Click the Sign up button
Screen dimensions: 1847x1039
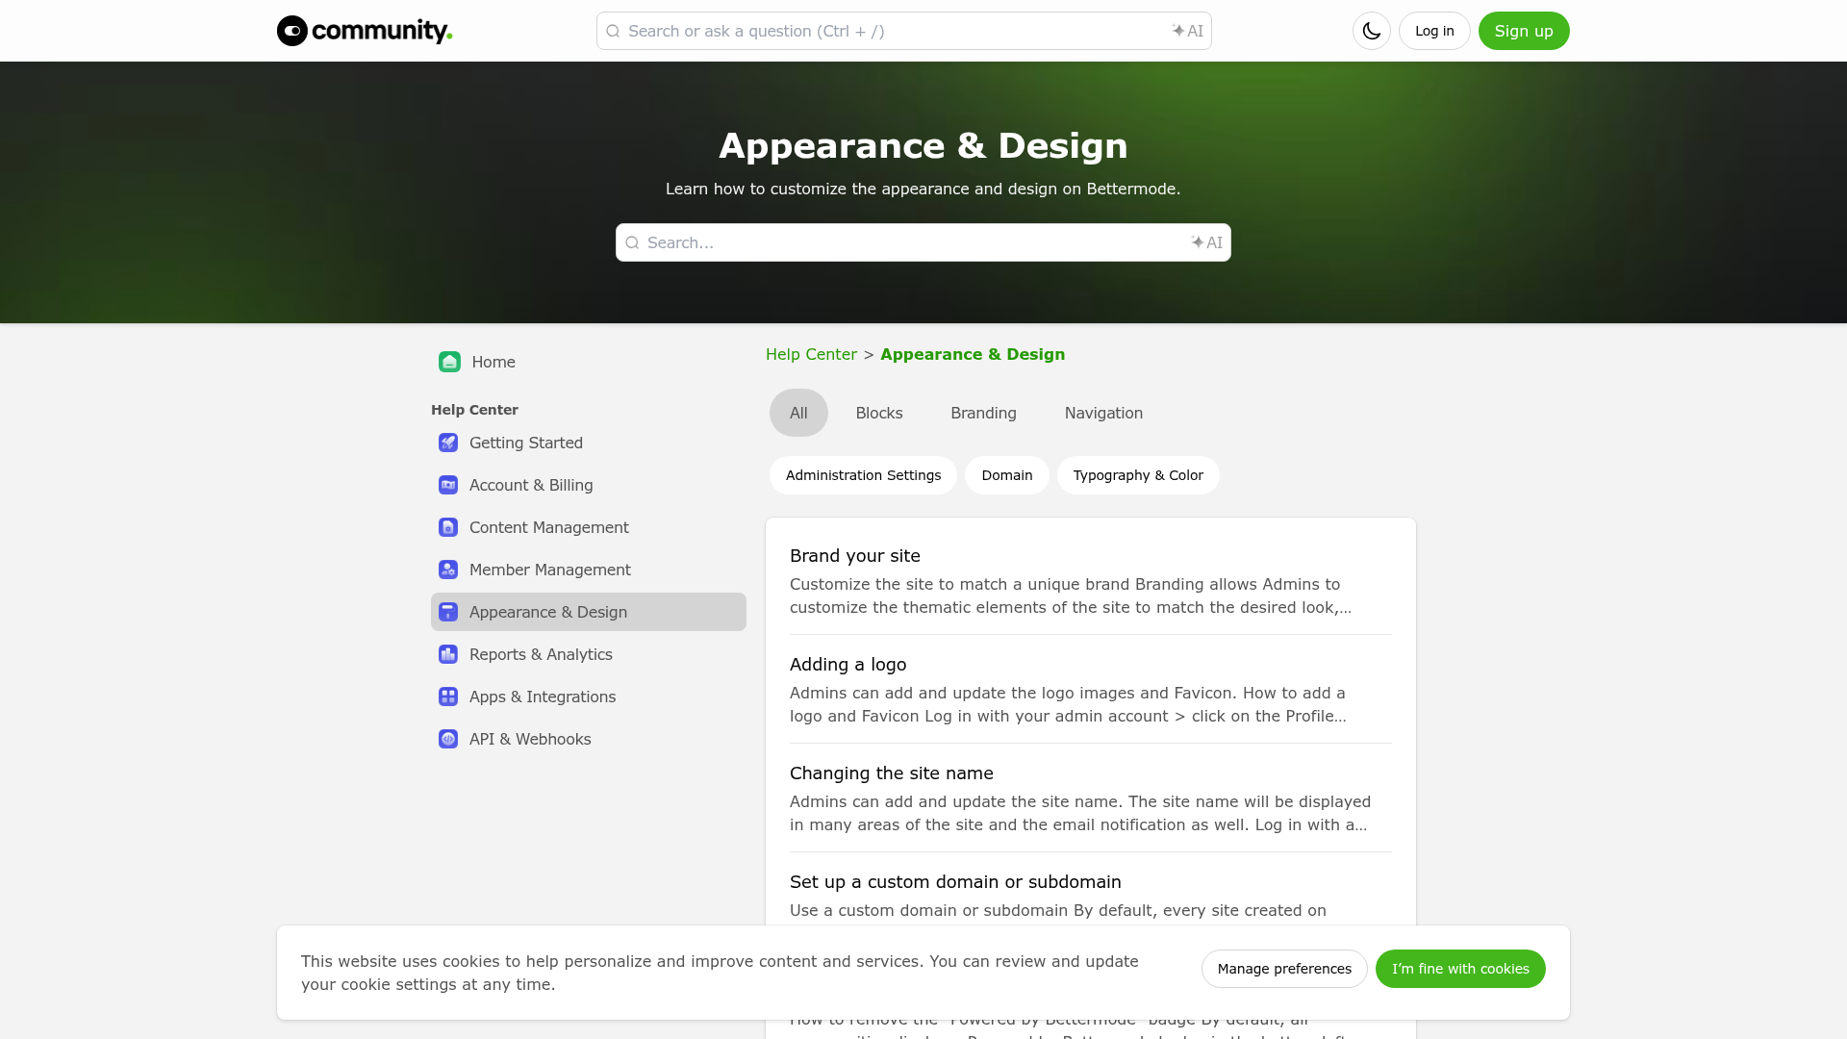tap(1524, 31)
